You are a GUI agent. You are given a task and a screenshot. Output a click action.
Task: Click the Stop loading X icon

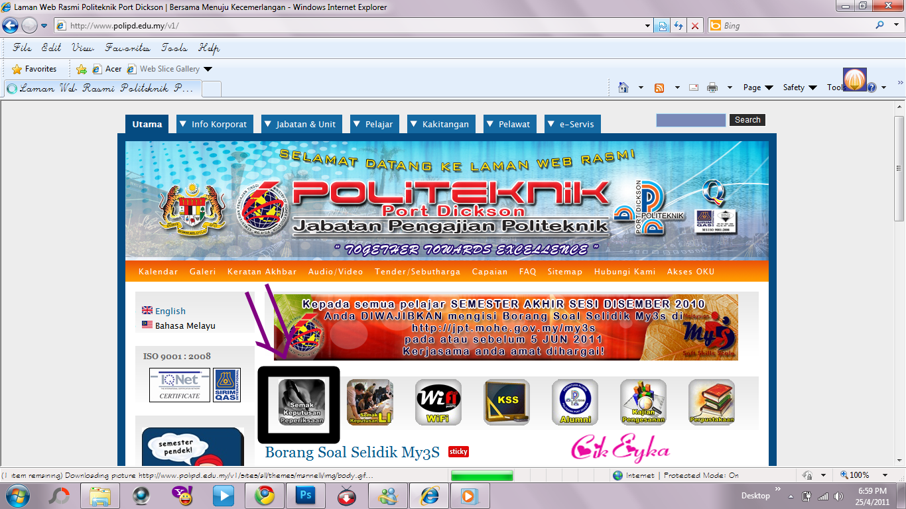click(695, 26)
